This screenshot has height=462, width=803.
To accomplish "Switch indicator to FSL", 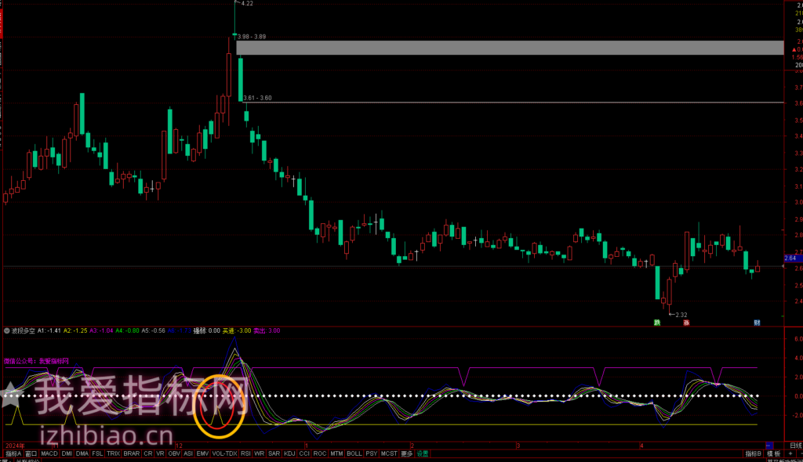I will (97, 454).
